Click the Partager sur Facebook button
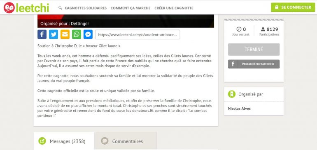This screenshot has height=150, width=317. 254,64
